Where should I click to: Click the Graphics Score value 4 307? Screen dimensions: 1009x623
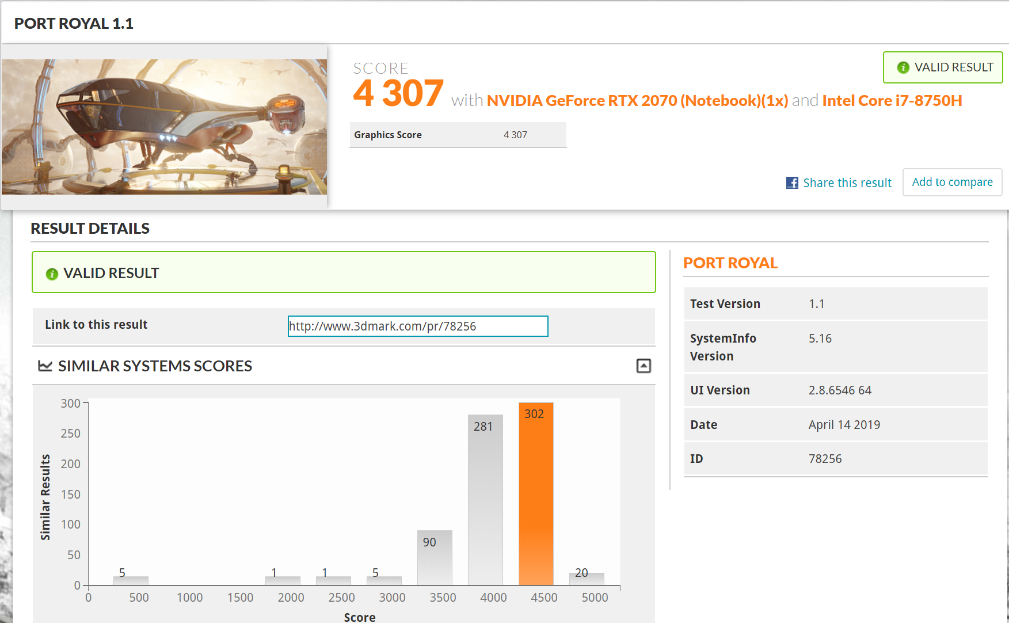point(515,135)
